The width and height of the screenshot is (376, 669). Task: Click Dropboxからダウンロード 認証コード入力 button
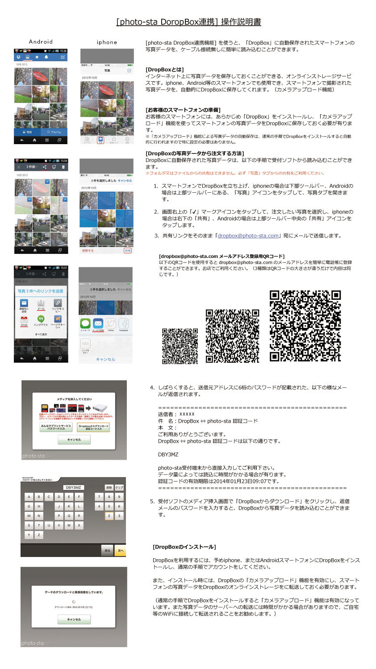click(x=94, y=427)
